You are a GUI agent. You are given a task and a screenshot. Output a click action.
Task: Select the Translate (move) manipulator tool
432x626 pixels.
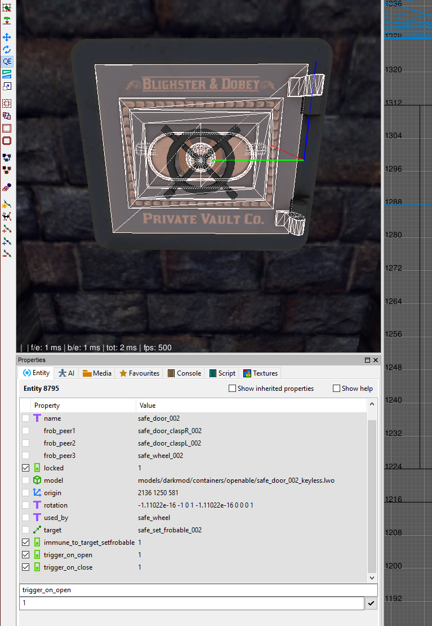[x=7, y=37]
